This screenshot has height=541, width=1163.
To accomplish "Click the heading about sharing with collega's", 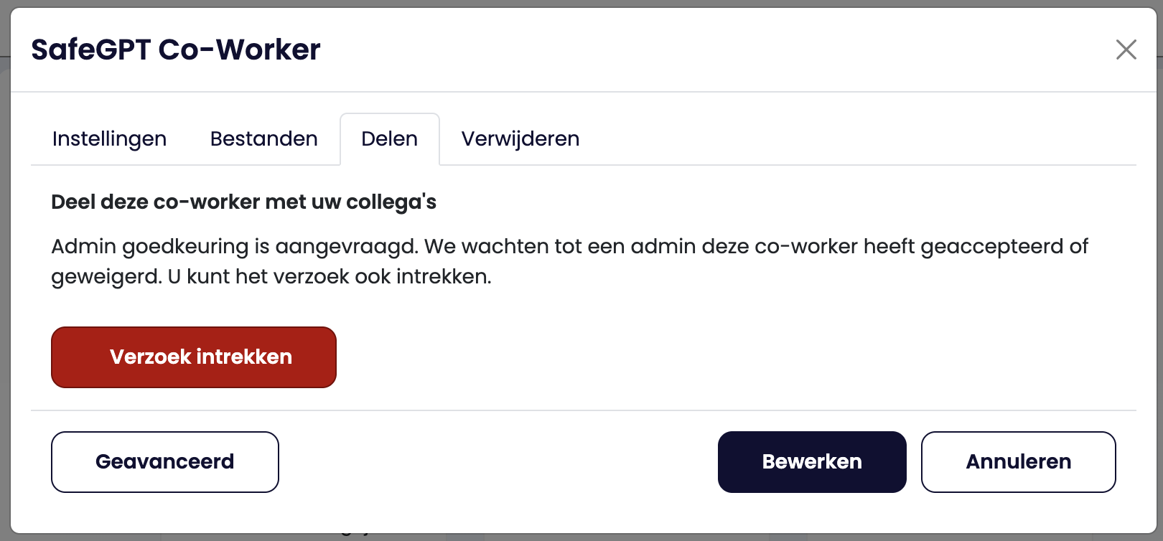I will (243, 202).
